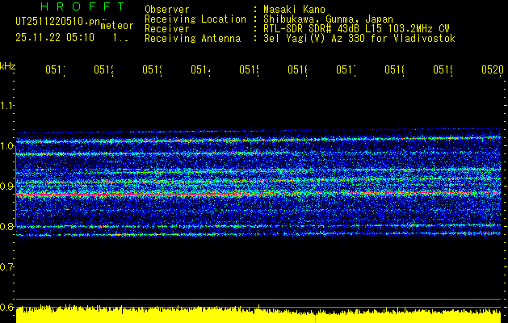
Task: Click the 0.9 frequency axis label
Action: [6, 187]
